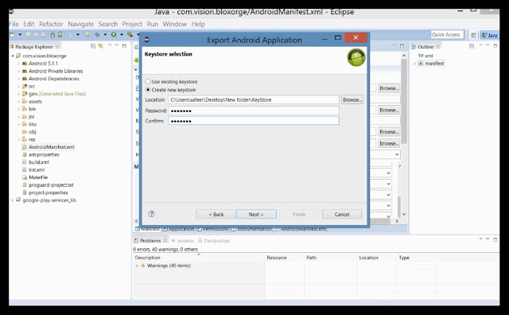Image resolution: width=509 pixels, height=315 pixels.
Task: Close the Problems view tab X
Action: point(165,241)
